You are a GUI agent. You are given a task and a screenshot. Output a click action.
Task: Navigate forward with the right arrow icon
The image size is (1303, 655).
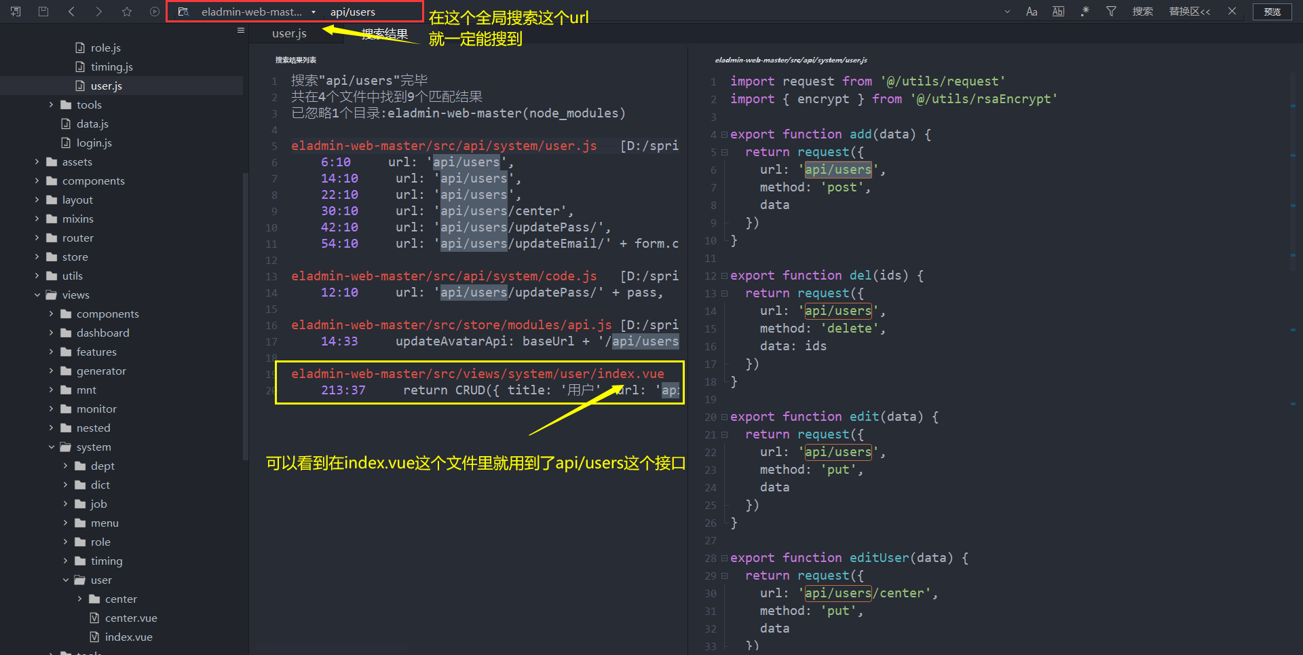98,12
